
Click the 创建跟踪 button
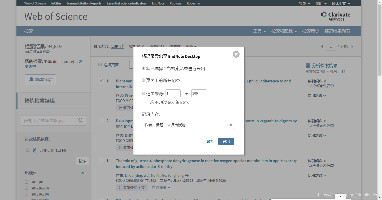[40, 79]
